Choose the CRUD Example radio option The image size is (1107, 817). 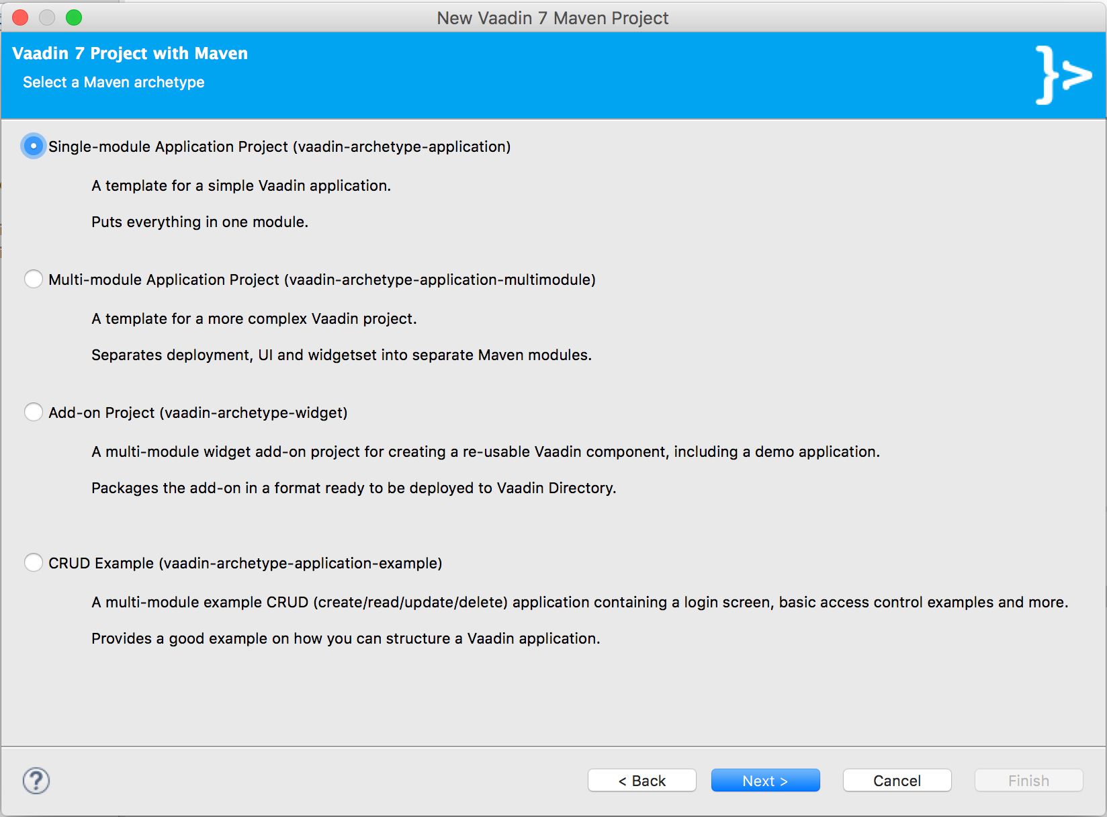pos(34,562)
